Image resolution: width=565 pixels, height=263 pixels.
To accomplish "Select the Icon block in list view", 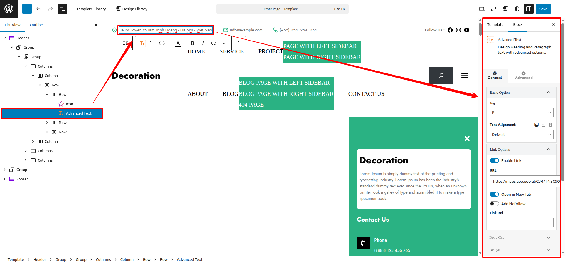I will pyautogui.click(x=66, y=104).
